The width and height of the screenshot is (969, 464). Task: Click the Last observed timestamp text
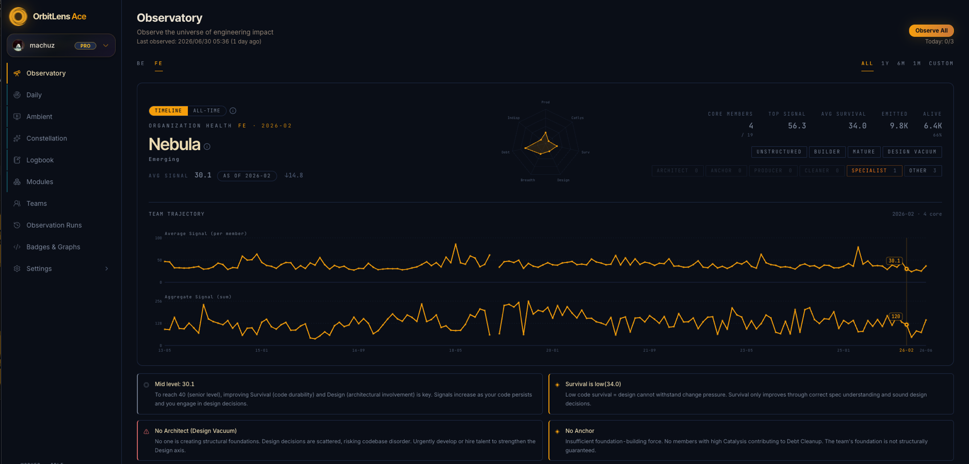(x=199, y=42)
